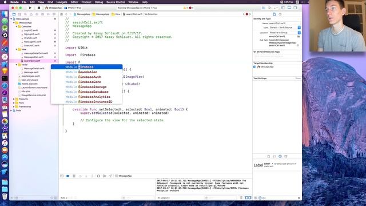Collapse the MessageApp project root
Viewport: 366px width, 206px height.
click(11, 19)
